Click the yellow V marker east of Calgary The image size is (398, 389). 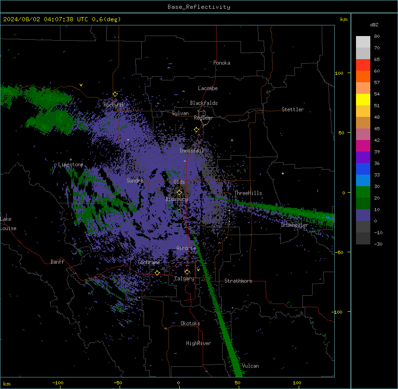pos(198,270)
